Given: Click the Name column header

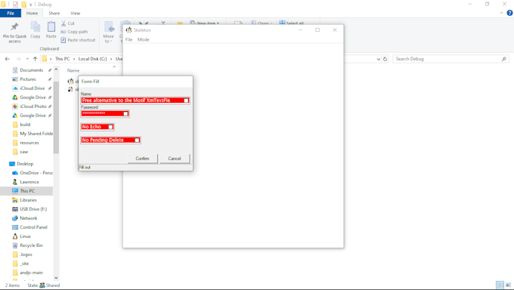Looking at the screenshot, I should point(73,70).
